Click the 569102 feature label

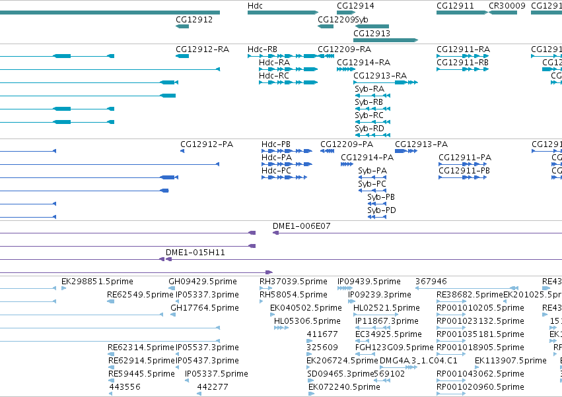tap(389, 375)
